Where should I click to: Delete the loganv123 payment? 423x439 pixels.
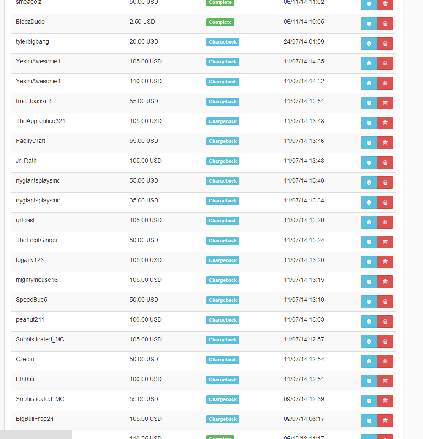tap(385, 262)
